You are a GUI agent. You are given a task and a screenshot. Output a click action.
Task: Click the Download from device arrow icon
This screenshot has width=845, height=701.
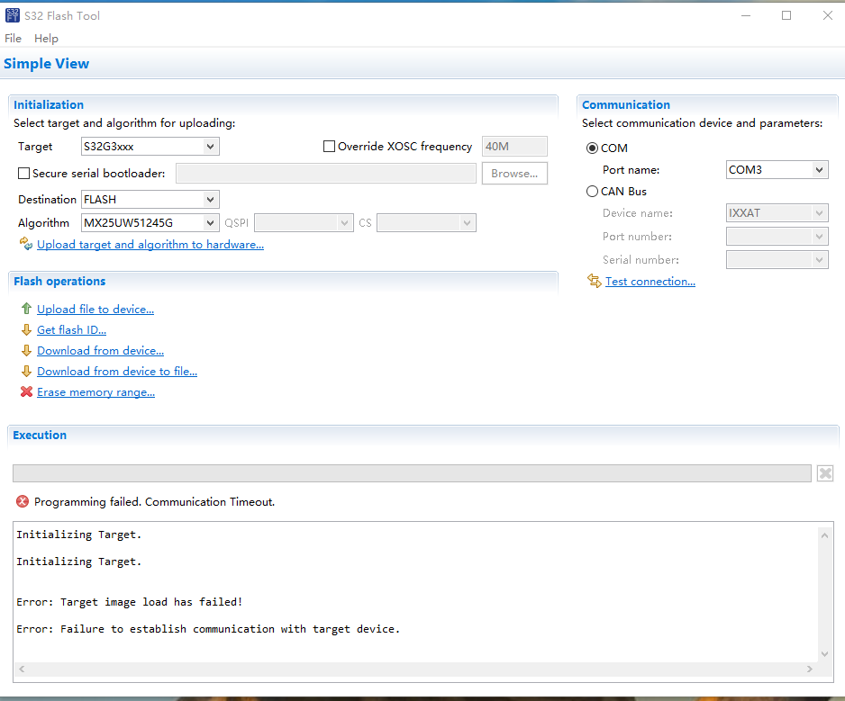pos(26,350)
